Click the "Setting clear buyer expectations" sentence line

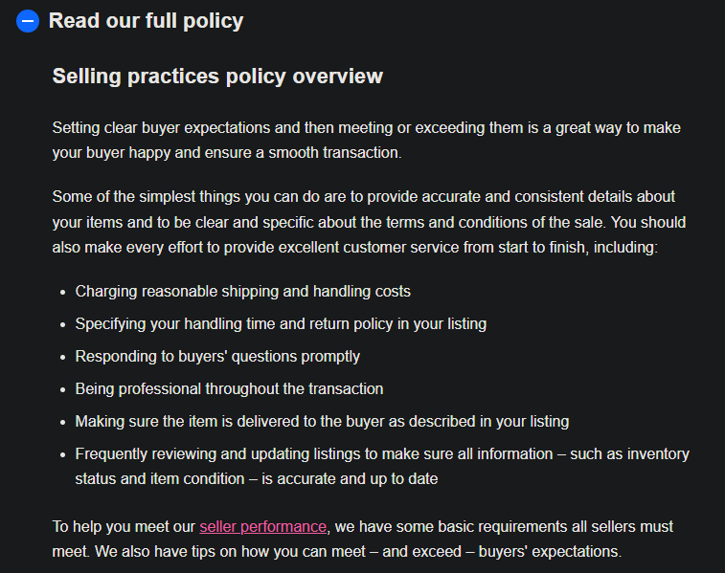366,128
